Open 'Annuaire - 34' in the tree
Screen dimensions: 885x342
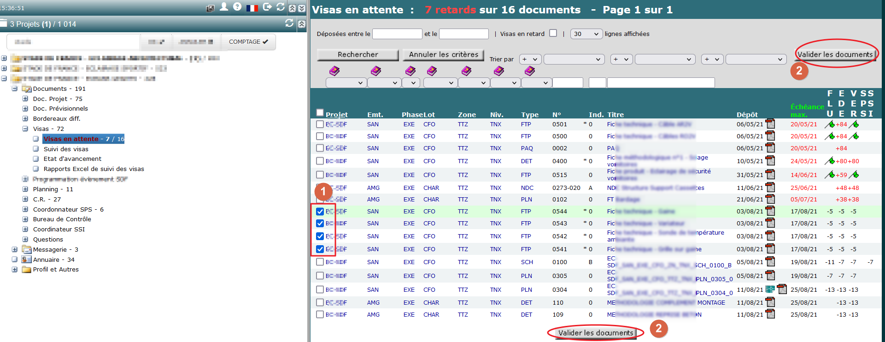53,259
